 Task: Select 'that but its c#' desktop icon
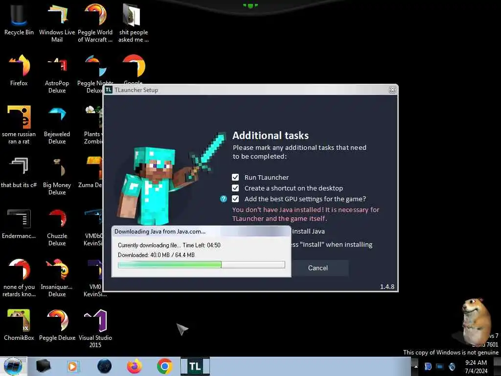coord(19,173)
